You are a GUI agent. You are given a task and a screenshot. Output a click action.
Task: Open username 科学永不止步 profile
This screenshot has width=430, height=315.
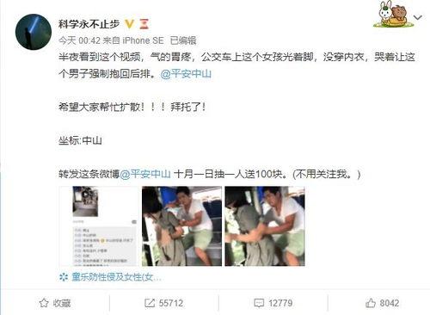pos(89,24)
